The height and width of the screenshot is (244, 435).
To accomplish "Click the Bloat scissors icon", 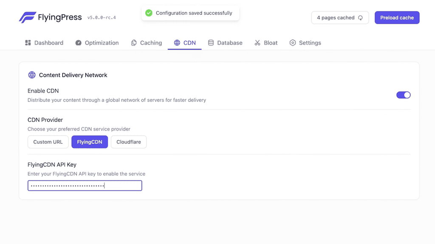I will (x=257, y=43).
